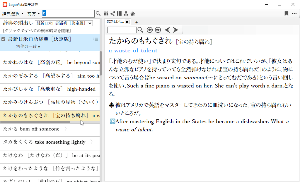Jump to next entry with right chevron

pos(175,30)
